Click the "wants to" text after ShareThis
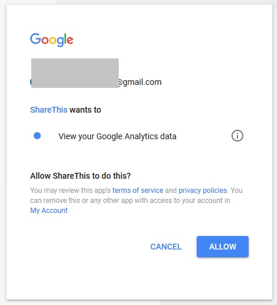The image size is (277, 305). (x=85, y=110)
